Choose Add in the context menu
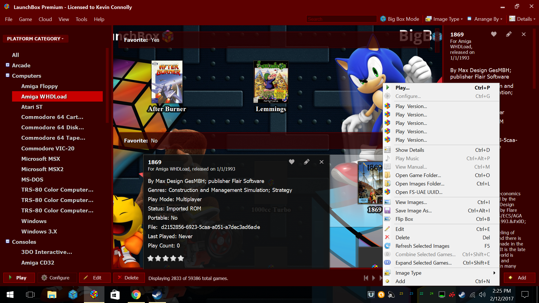 [441, 281]
